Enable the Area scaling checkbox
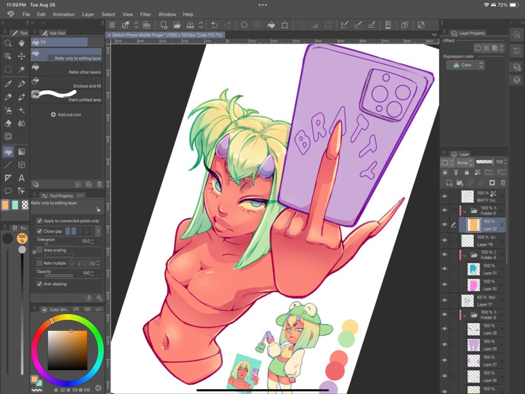The height and width of the screenshot is (394, 525). (x=39, y=250)
